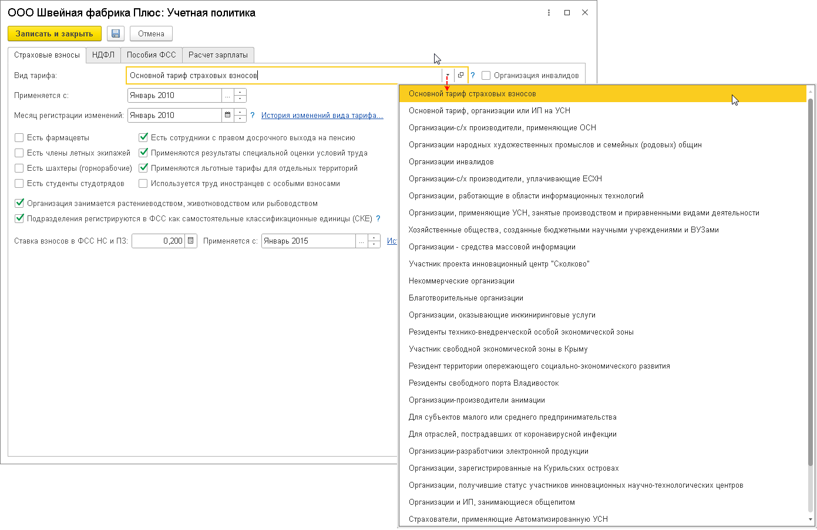
Task: Toggle Организация инвалидов checkbox
Action: (486, 75)
